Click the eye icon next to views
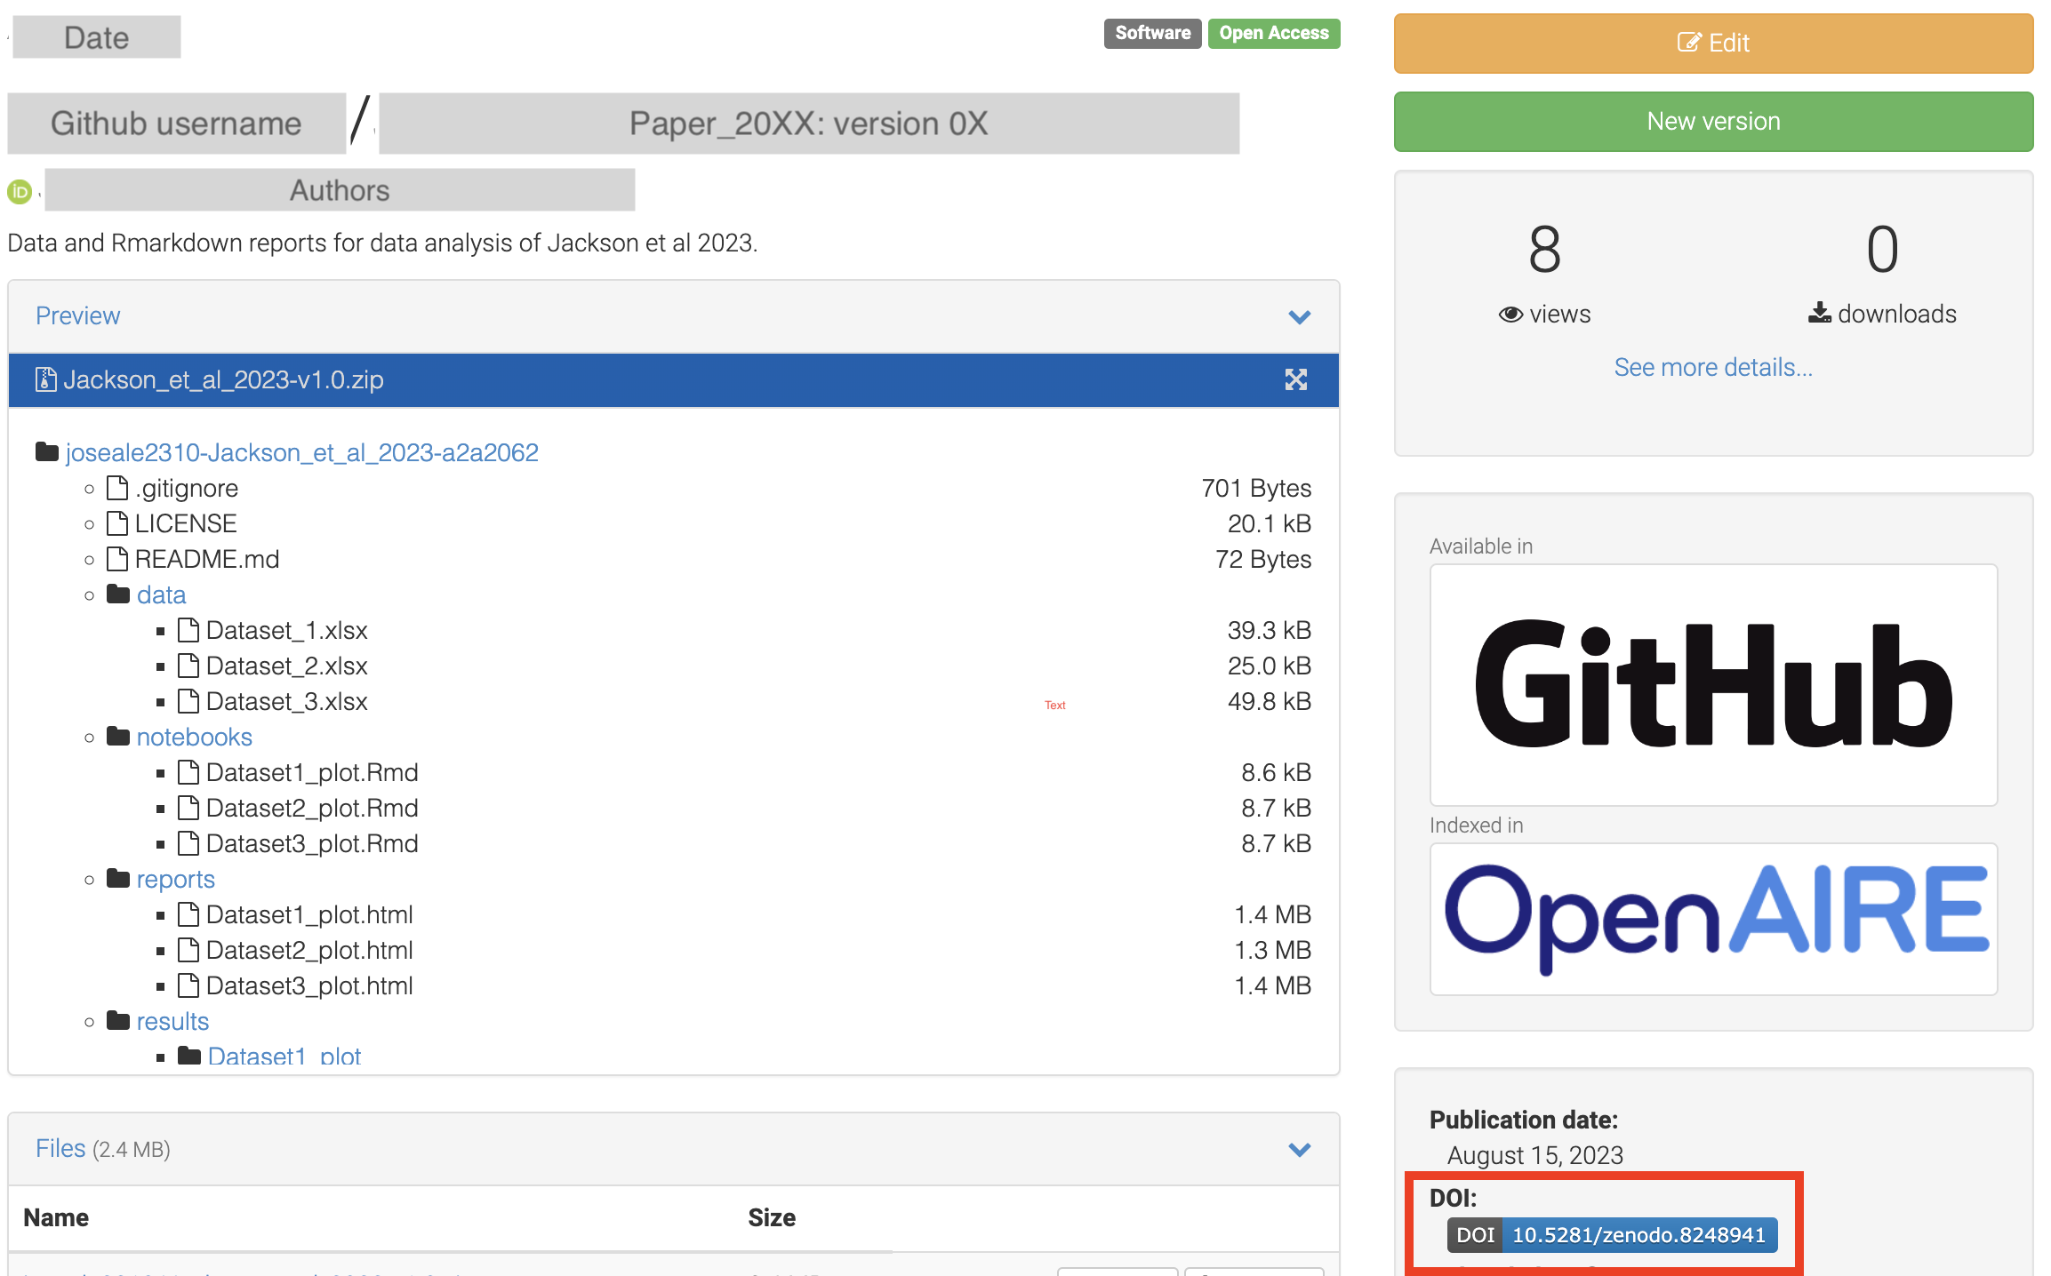Image resolution: width=2051 pixels, height=1276 pixels. (1510, 315)
